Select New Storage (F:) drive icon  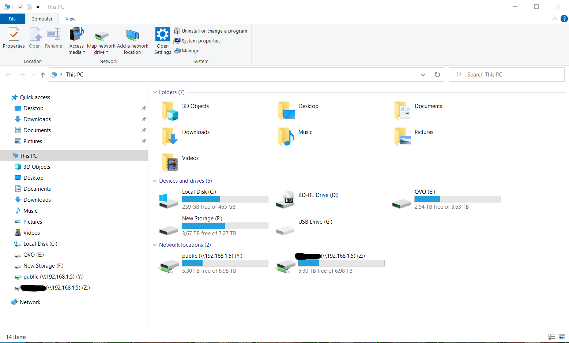click(169, 230)
